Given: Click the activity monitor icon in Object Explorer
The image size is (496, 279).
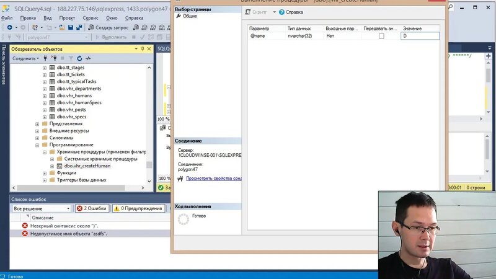Looking at the screenshot, I should click(88, 58).
